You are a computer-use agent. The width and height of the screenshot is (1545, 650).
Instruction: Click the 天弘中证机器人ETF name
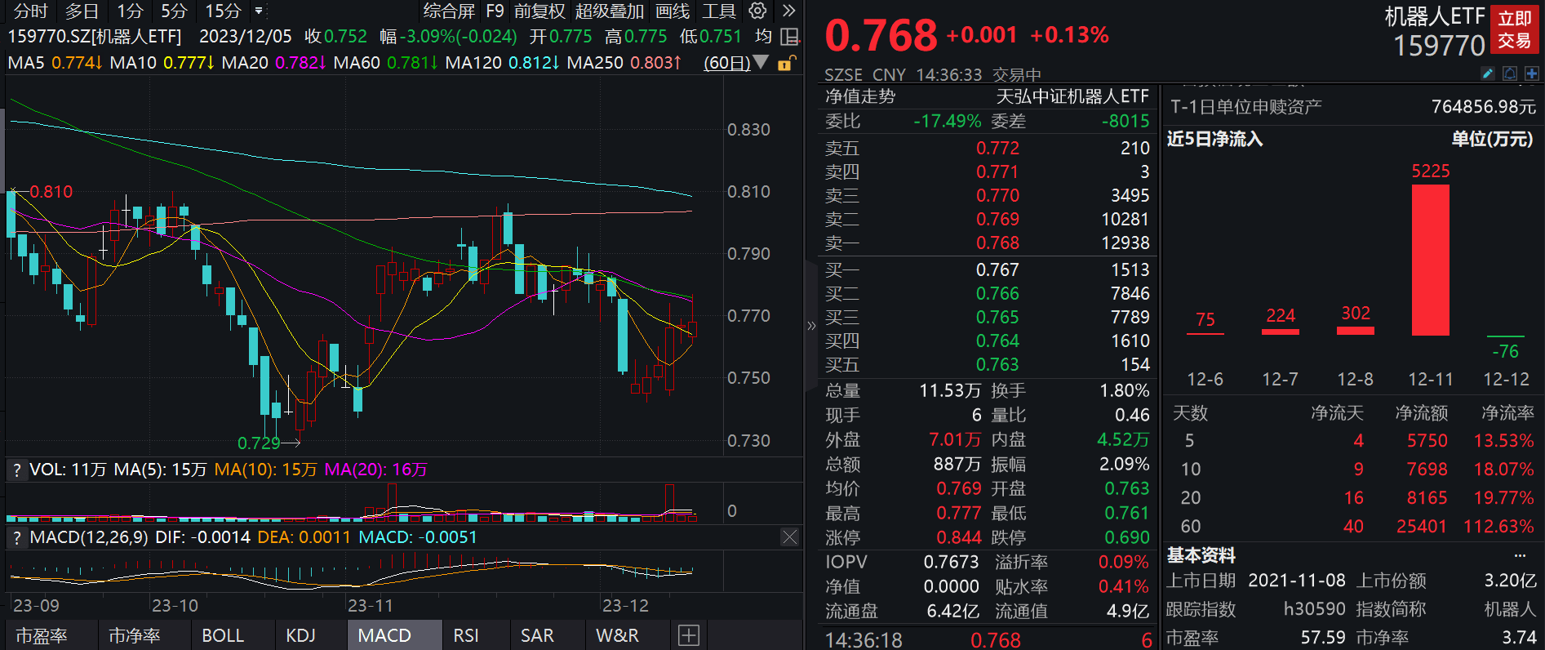pyautogui.click(x=1072, y=96)
